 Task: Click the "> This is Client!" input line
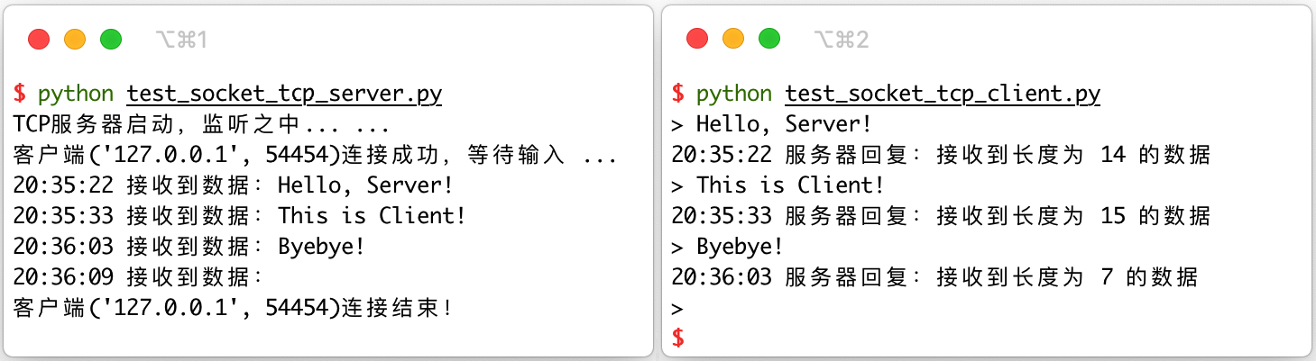click(x=778, y=185)
